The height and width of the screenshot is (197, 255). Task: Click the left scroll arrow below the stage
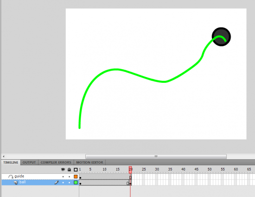click(3, 157)
